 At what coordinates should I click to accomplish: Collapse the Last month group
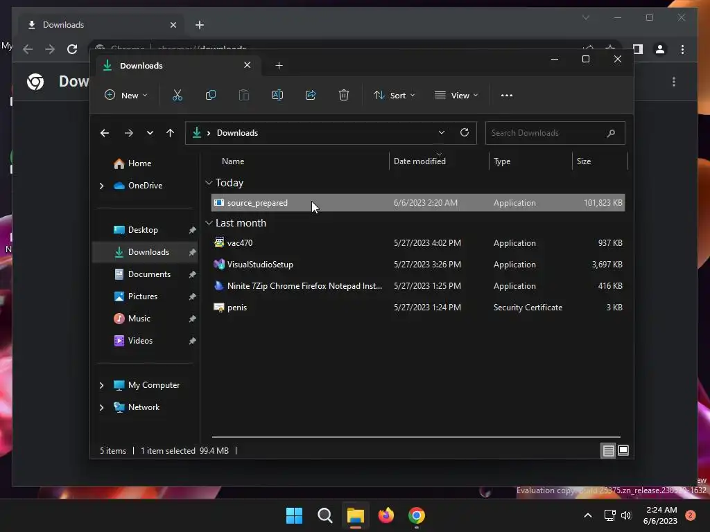209,223
